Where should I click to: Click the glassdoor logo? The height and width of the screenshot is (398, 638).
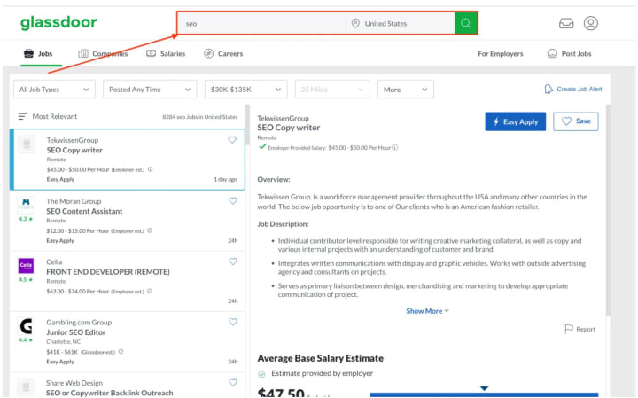[x=59, y=23]
